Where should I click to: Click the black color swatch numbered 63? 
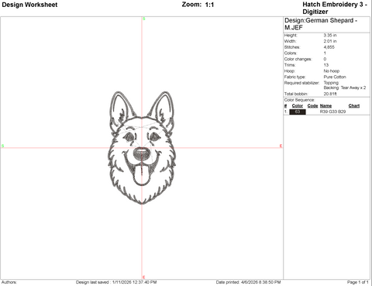point(298,112)
